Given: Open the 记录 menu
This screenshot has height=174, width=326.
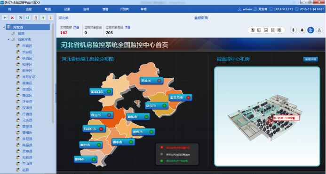Looking at the screenshot, I should coord(67,9).
